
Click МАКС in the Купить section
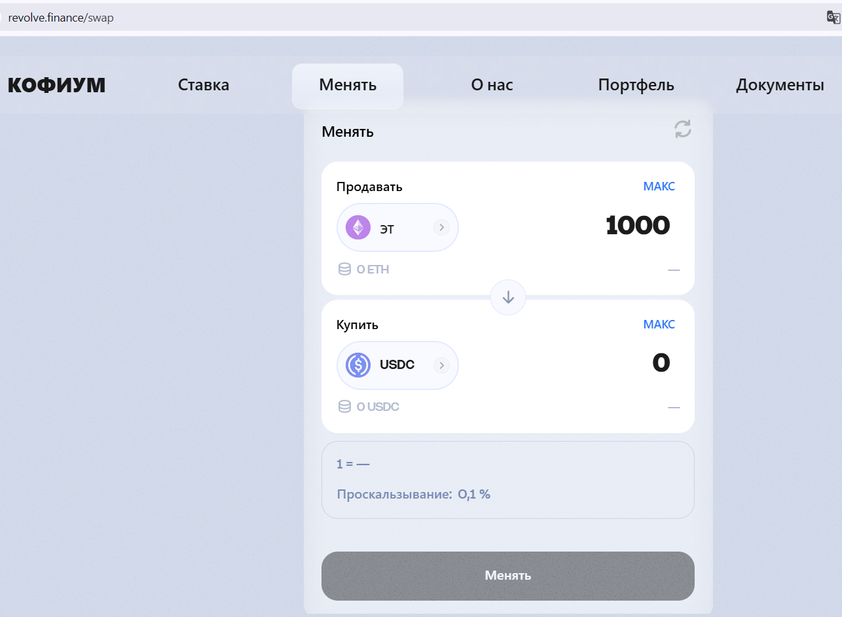coord(659,324)
